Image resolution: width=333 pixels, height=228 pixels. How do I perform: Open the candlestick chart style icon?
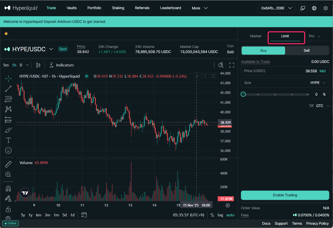[38, 65]
